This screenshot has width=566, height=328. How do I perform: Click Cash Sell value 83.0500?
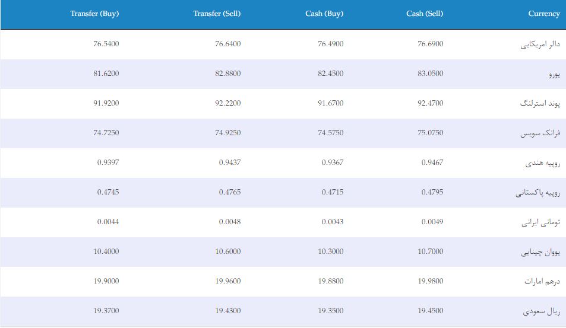point(430,74)
